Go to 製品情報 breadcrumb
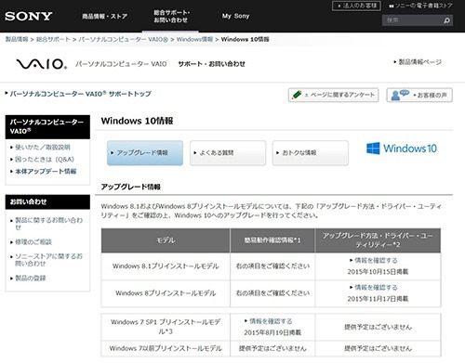This screenshot has width=465, height=363. [x=17, y=39]
